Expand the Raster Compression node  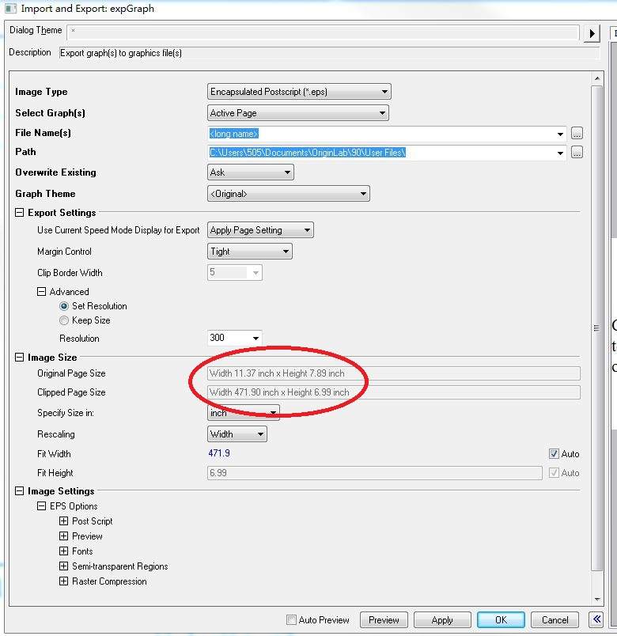pyautogui.click(x=64, y=581)
